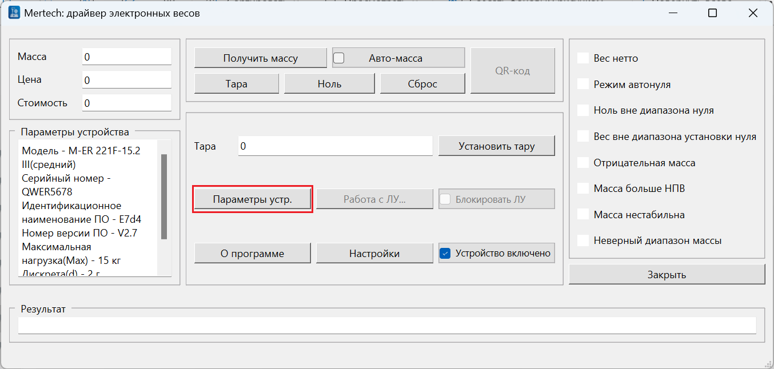774x369 pixels.
Task: Toggle Неверный диапазон массы checkbox
Action: coord(583,240)
